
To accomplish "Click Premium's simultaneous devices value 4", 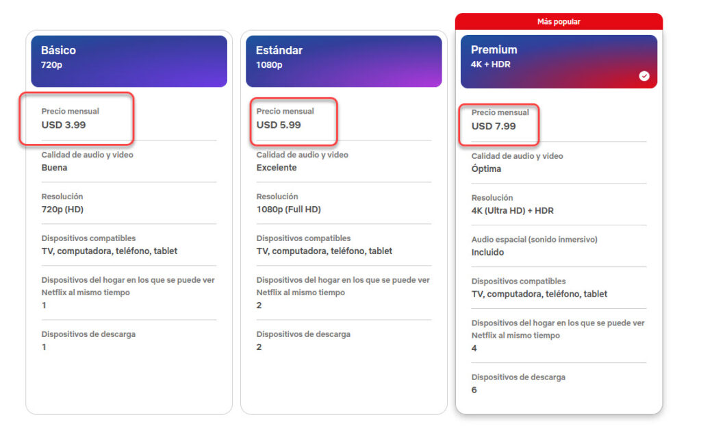I will coord(474,349).
